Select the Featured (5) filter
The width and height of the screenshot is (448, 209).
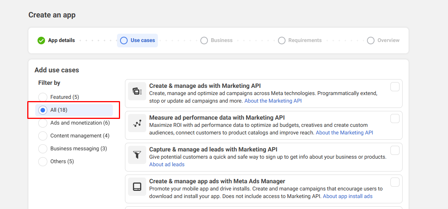43,97
